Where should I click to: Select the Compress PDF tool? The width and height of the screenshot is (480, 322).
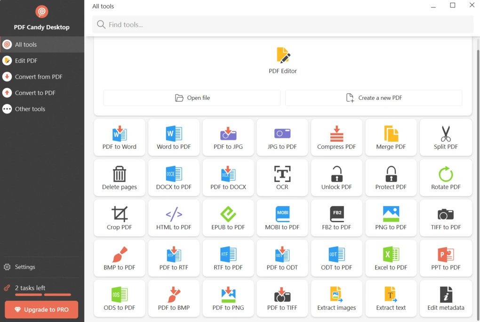point(336,137)
